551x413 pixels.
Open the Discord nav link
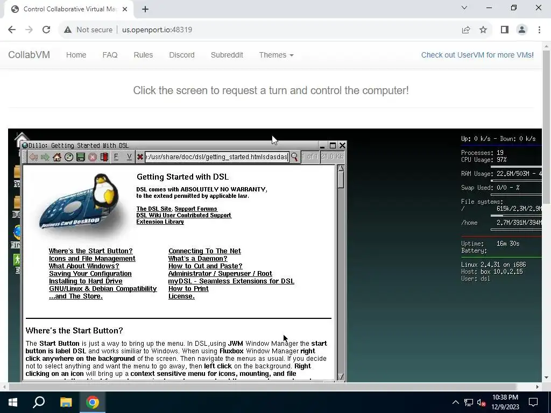click(182, 55)
